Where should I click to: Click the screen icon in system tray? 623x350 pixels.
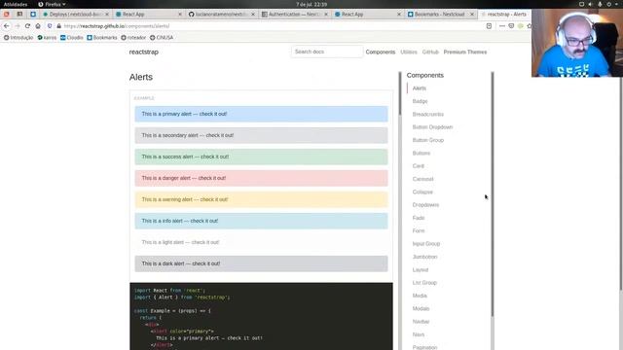point(581,4)
